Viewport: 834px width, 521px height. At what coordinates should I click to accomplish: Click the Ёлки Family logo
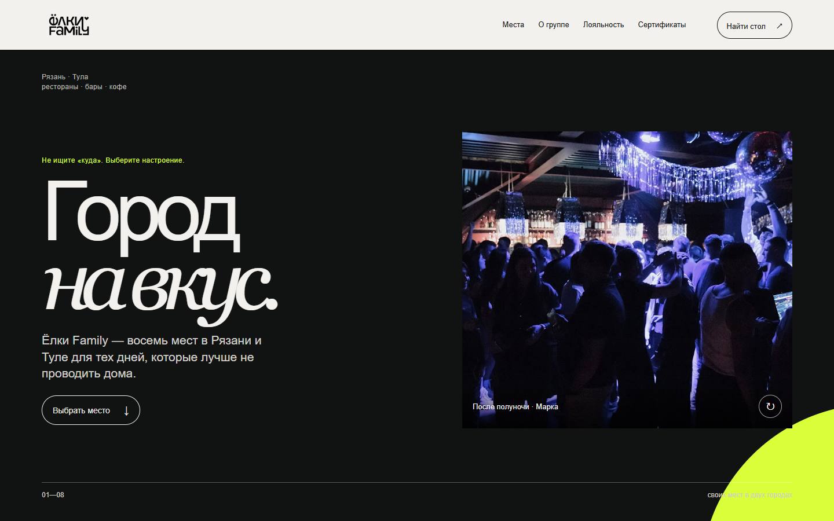coord(69,25)
